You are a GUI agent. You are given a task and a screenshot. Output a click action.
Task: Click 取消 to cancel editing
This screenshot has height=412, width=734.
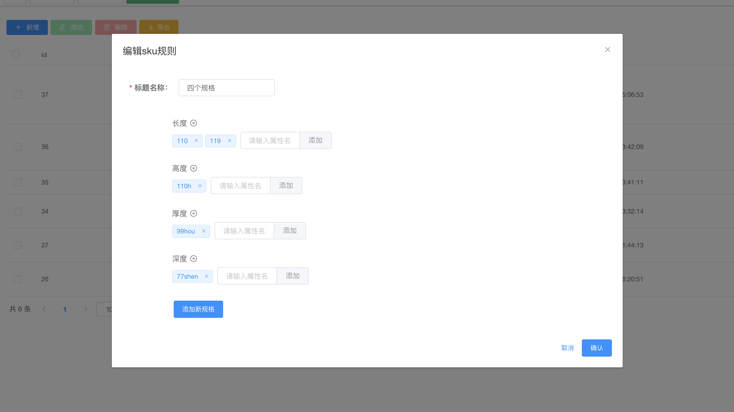tap(567, 348)
